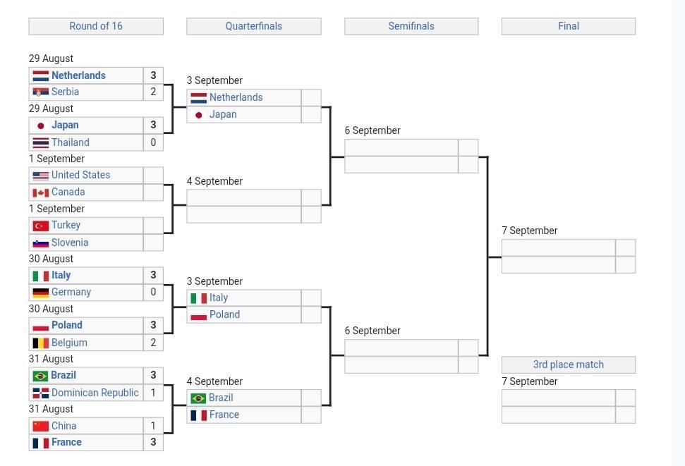Viewport: 685px width, 466px height.
Task: Click the Thailand flag icon
Action: 41,143
